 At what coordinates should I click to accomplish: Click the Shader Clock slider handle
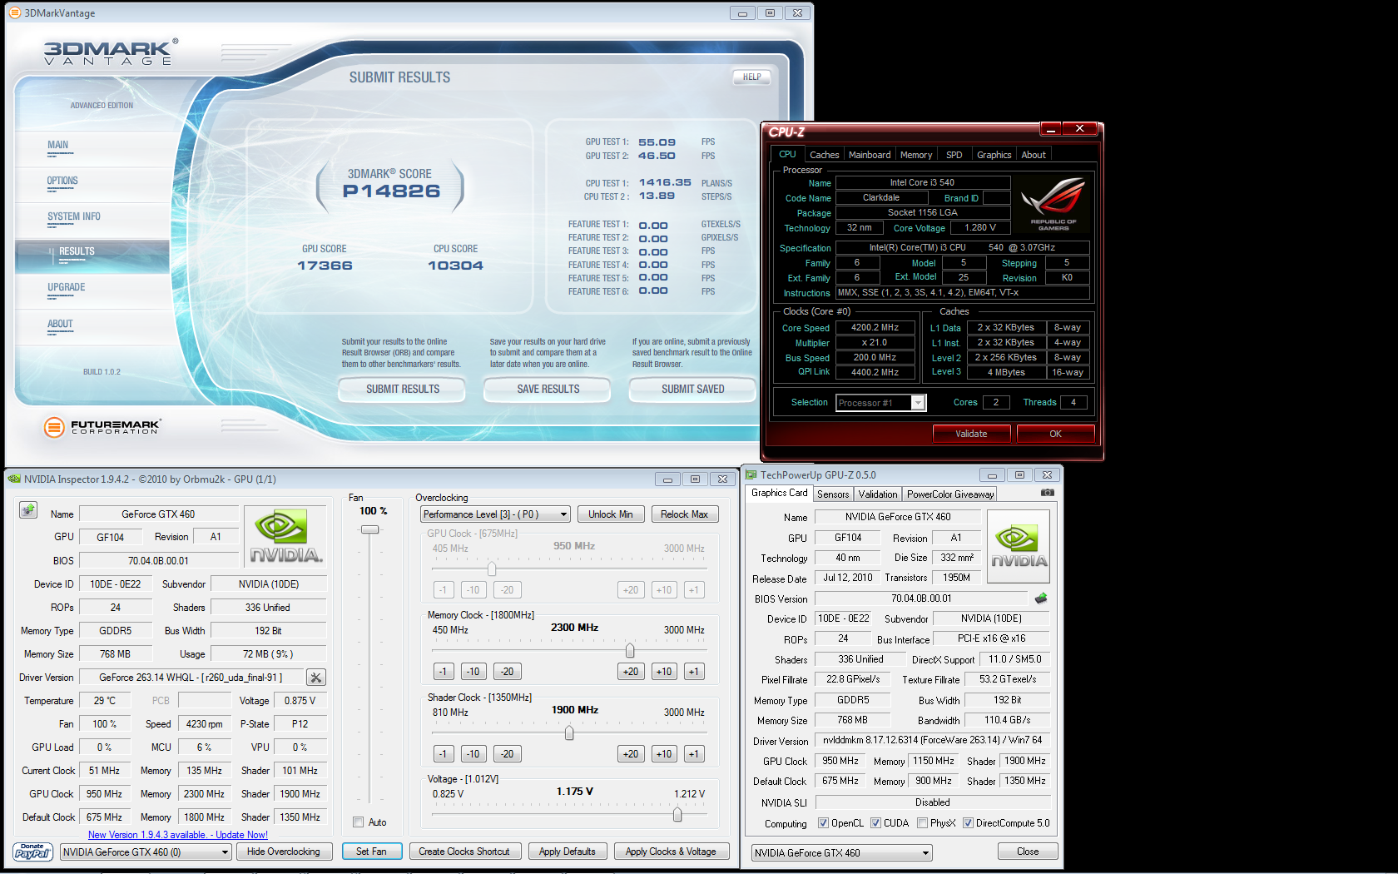[569, 732]
